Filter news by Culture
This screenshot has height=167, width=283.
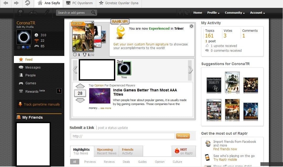click(x=177, y=162)
